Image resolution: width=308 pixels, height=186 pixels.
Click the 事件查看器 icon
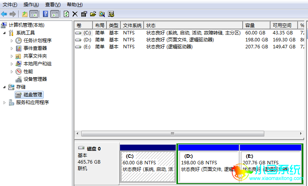[x=19, y=48]
